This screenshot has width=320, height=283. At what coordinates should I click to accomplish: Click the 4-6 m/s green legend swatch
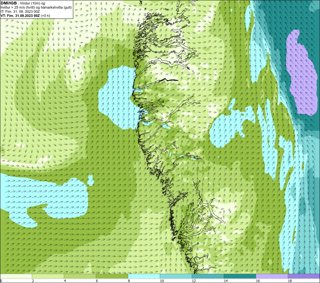point(80,276)
